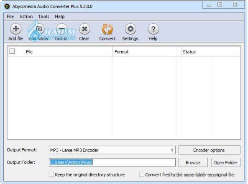
Task: Enable Convert files to same folder option
Action: click(141, 174)
